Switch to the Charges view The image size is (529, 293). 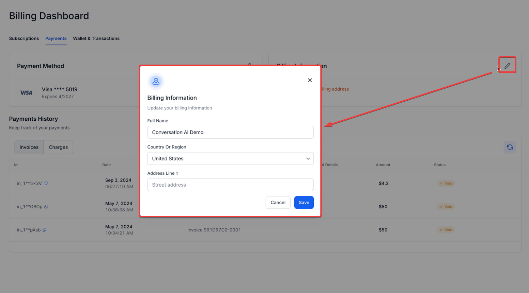pos(58,147)
